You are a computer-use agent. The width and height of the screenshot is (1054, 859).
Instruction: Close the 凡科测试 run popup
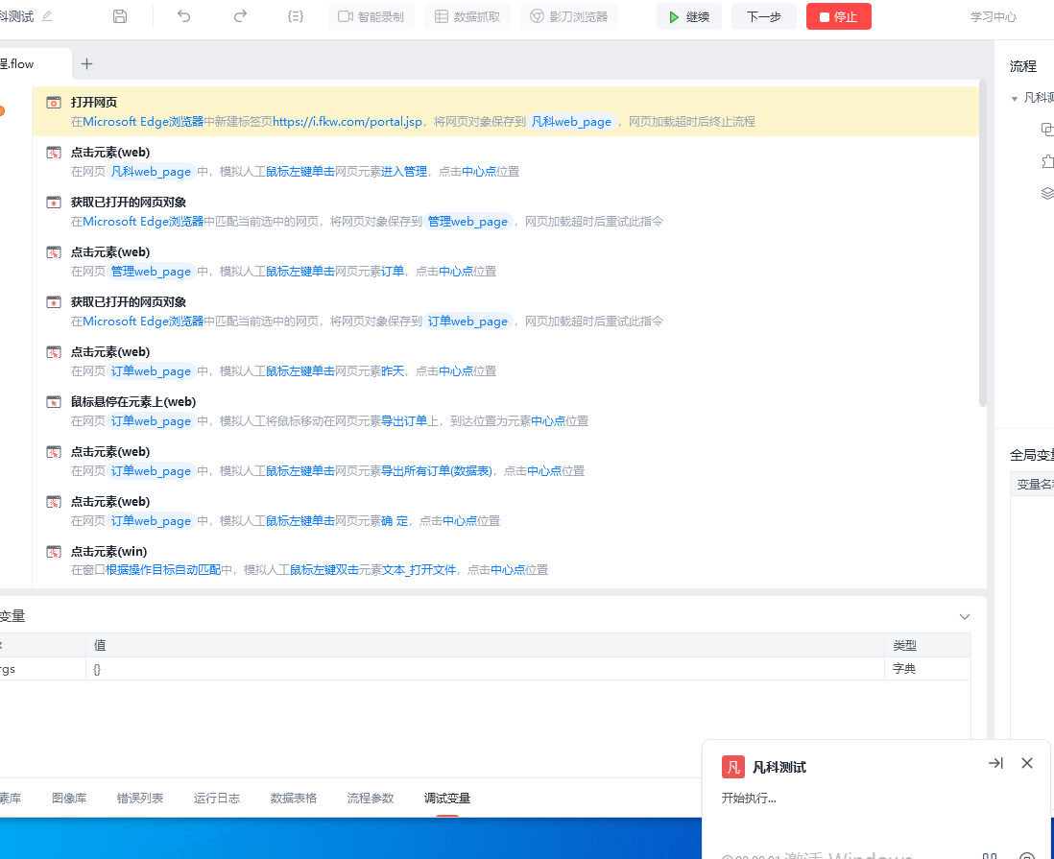point(1027,763)
